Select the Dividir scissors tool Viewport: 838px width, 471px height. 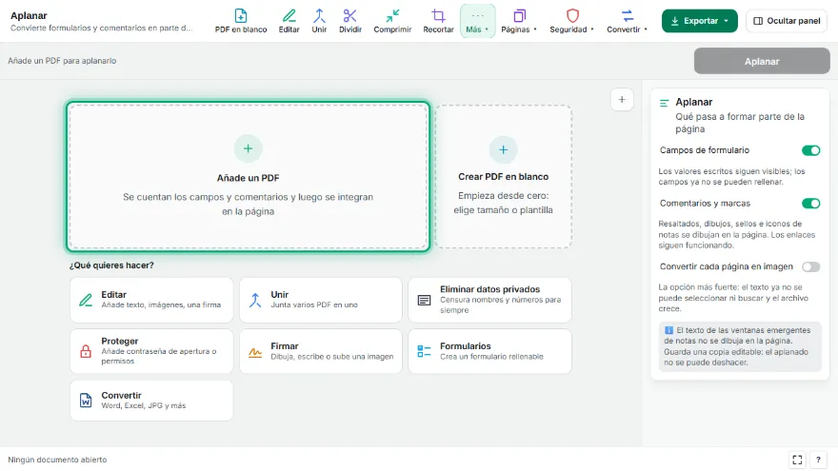[x=350, y=21]
